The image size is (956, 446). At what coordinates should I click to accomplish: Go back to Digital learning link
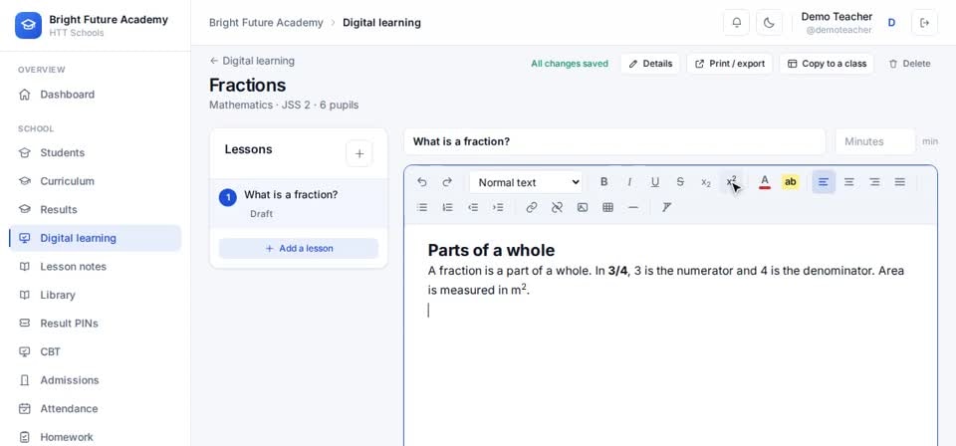(252, 61)
